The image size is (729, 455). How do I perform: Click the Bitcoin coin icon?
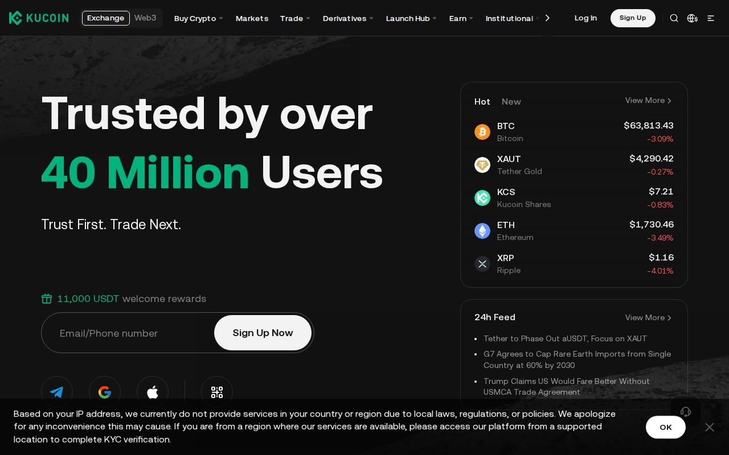click(x=482, y=132)
